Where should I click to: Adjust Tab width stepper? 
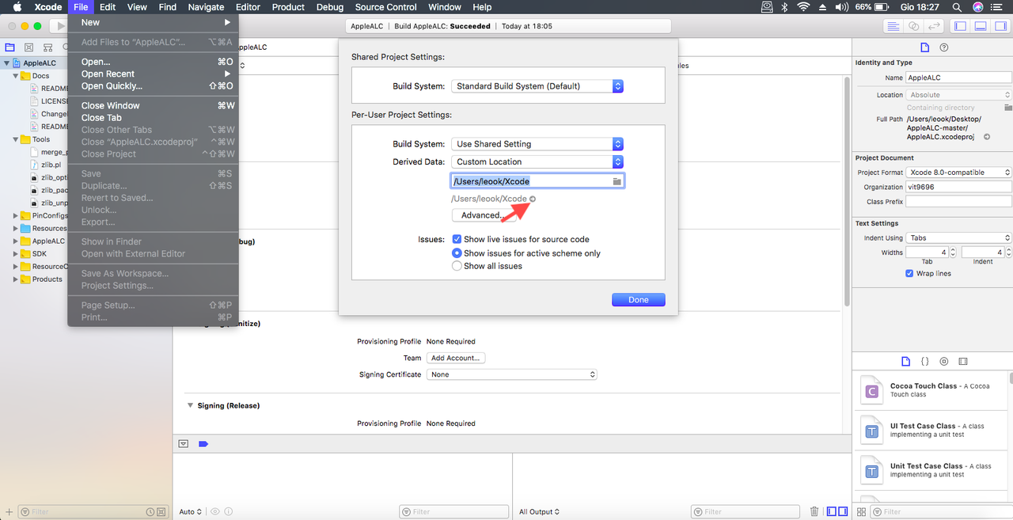tap(953, 252)
